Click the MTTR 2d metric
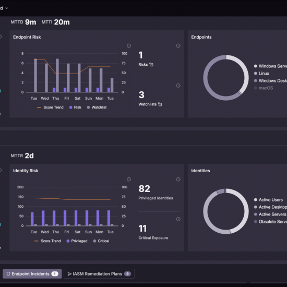287x287 pixels. [22, 156]
